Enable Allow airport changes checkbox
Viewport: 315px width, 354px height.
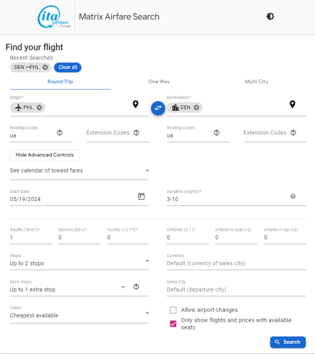click(x=173, y=310)
